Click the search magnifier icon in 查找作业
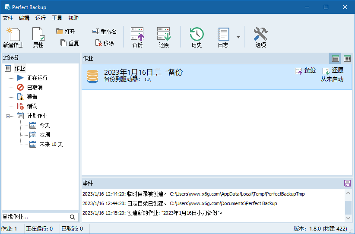The height and width of the screenshot is (234, 355). coord(73,217)
